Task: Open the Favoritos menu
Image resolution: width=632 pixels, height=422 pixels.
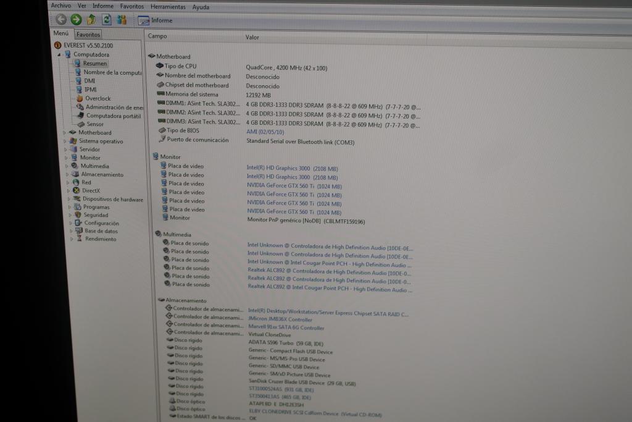Action: point(132,6)
